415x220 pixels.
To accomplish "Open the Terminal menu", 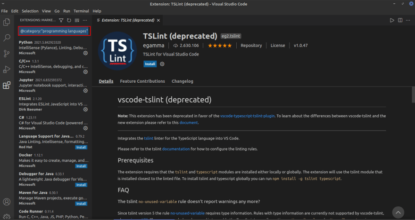I will pos(81,11).
